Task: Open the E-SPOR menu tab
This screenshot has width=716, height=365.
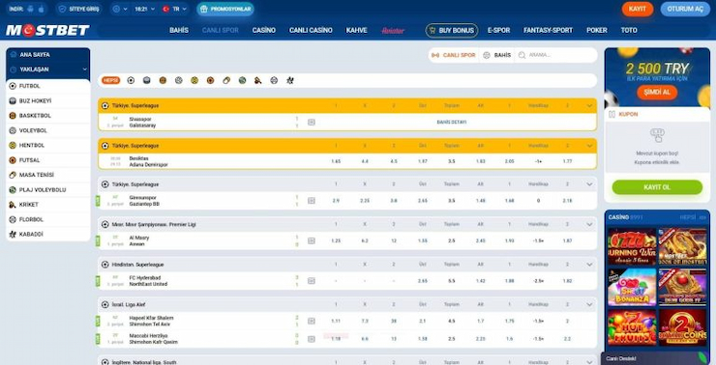Action: coord(498,30)
